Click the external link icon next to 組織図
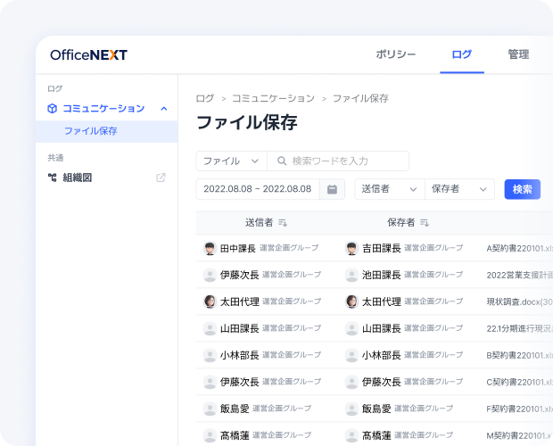 [x=161, y=178]
